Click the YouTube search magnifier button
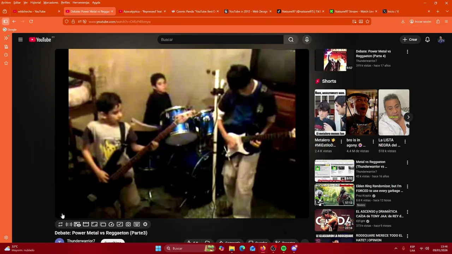The image size is (452, 254). coord(291,40)
